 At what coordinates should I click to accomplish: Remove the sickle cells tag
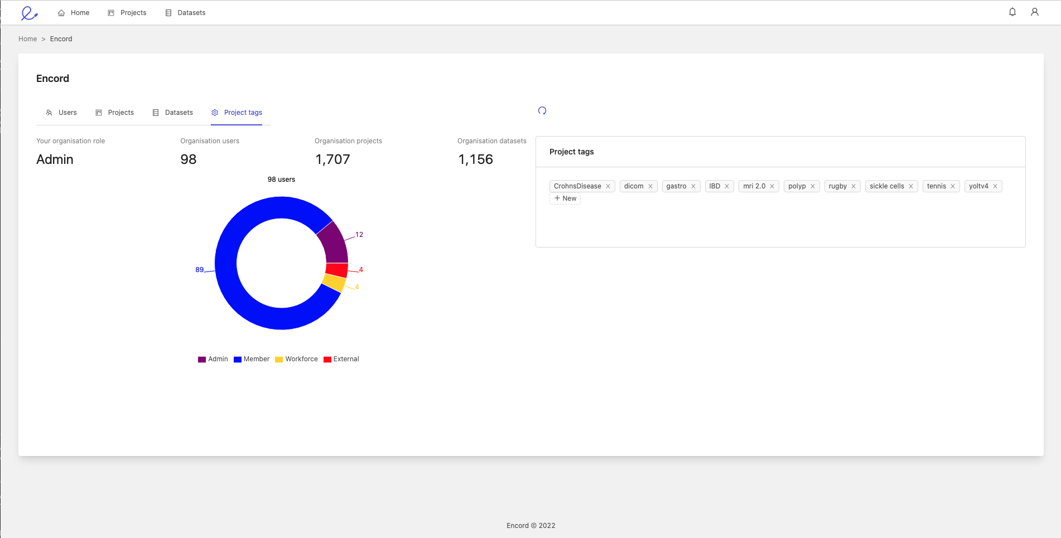[x=911, y=186]
